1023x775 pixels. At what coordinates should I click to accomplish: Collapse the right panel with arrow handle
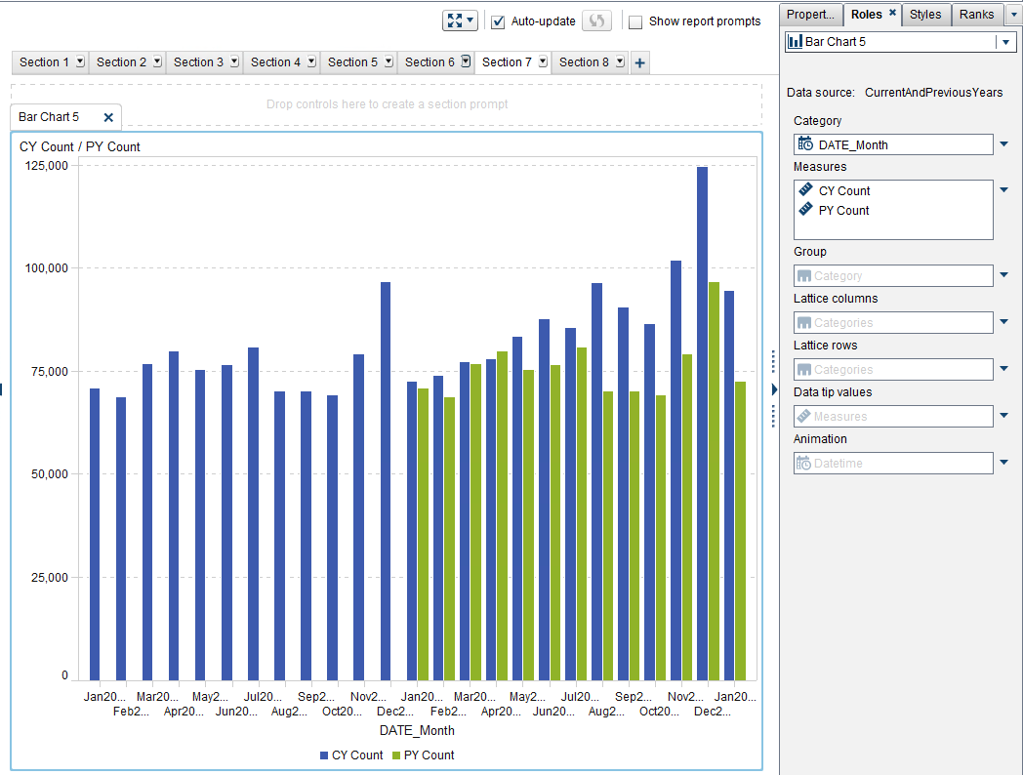tap(775, 389)
